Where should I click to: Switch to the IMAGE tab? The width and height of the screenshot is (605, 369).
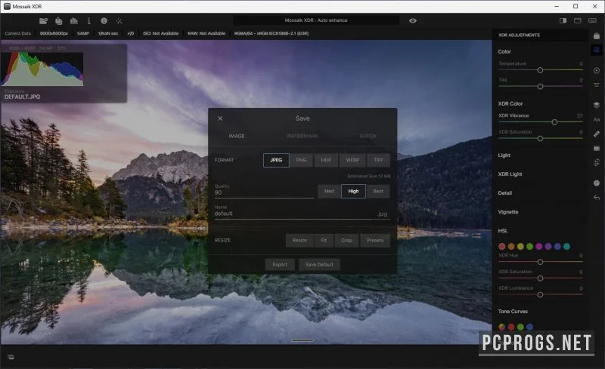pos(237,136)
